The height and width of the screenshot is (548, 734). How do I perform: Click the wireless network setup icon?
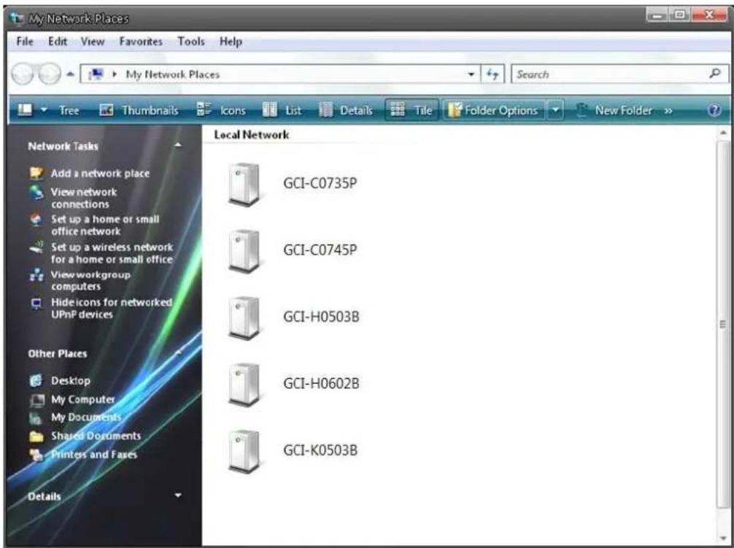click(36, 247)
